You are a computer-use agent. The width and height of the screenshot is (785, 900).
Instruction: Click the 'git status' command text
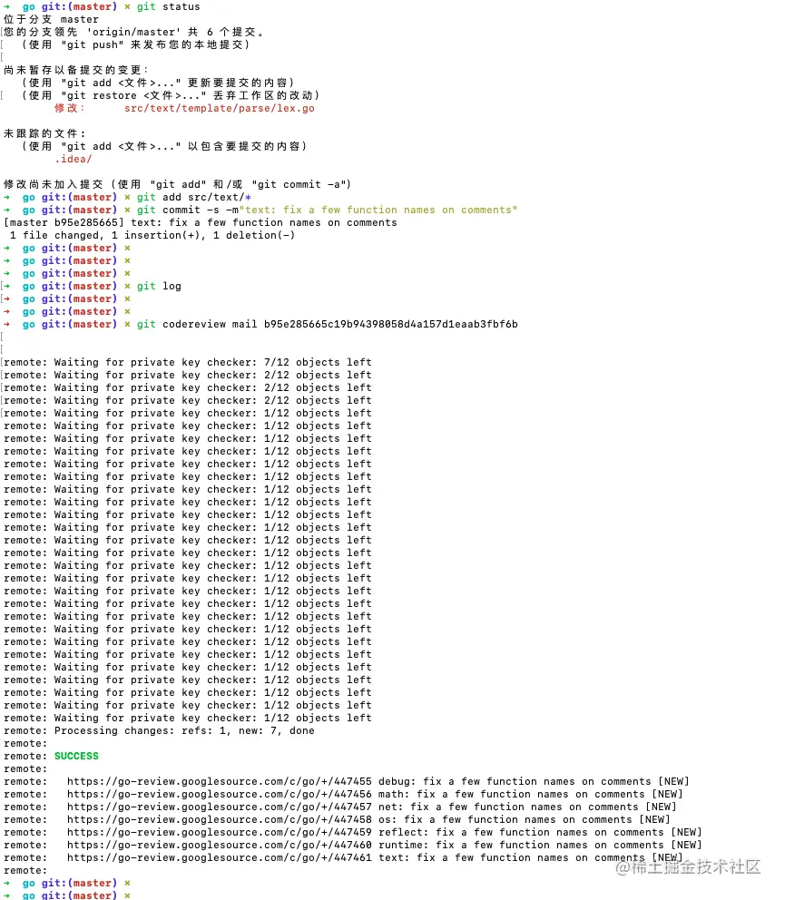[x=168, y=7]
